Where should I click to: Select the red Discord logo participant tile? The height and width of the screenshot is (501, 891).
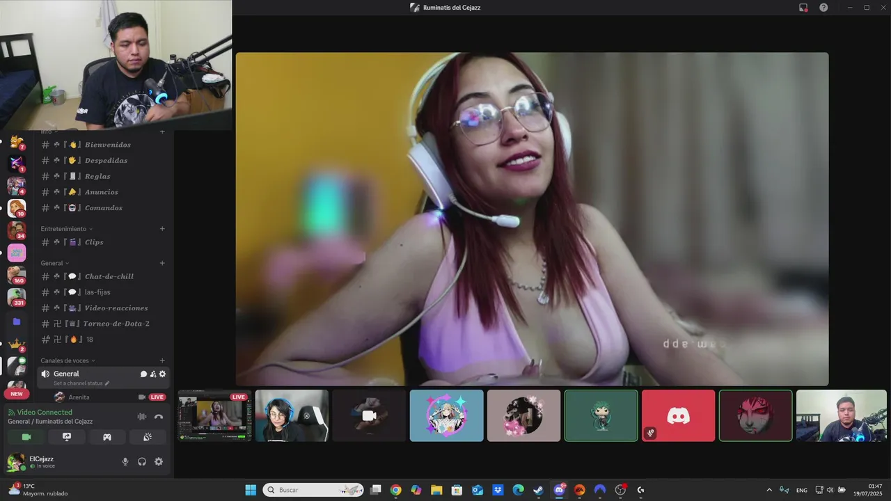tap(678, 415)
